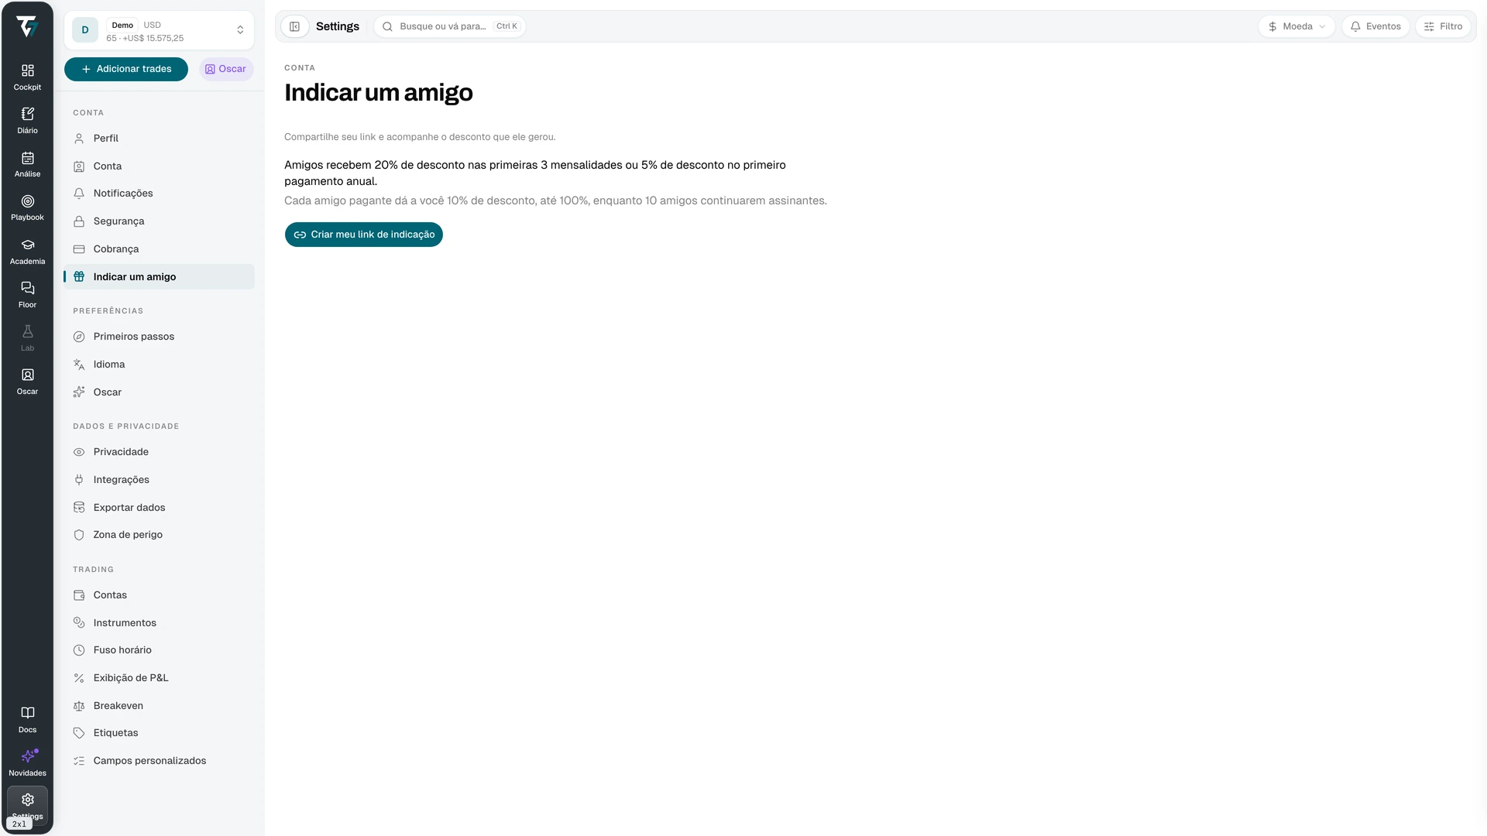Image resolution: width=1487 pixels, height=836 pixels.
Task: Open Instrumentos settings page
Action: click(x=159, y=623)
